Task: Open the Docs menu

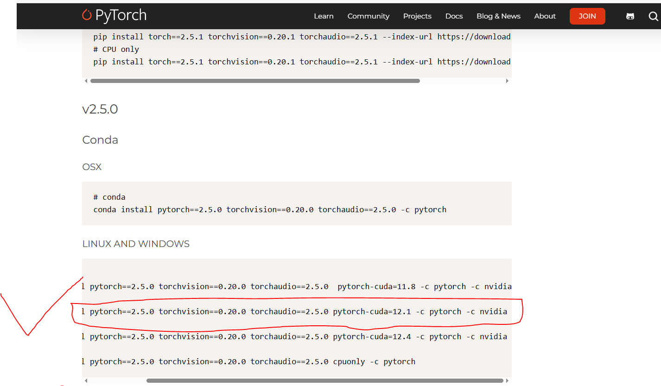Action: click(x=454, y=16)
